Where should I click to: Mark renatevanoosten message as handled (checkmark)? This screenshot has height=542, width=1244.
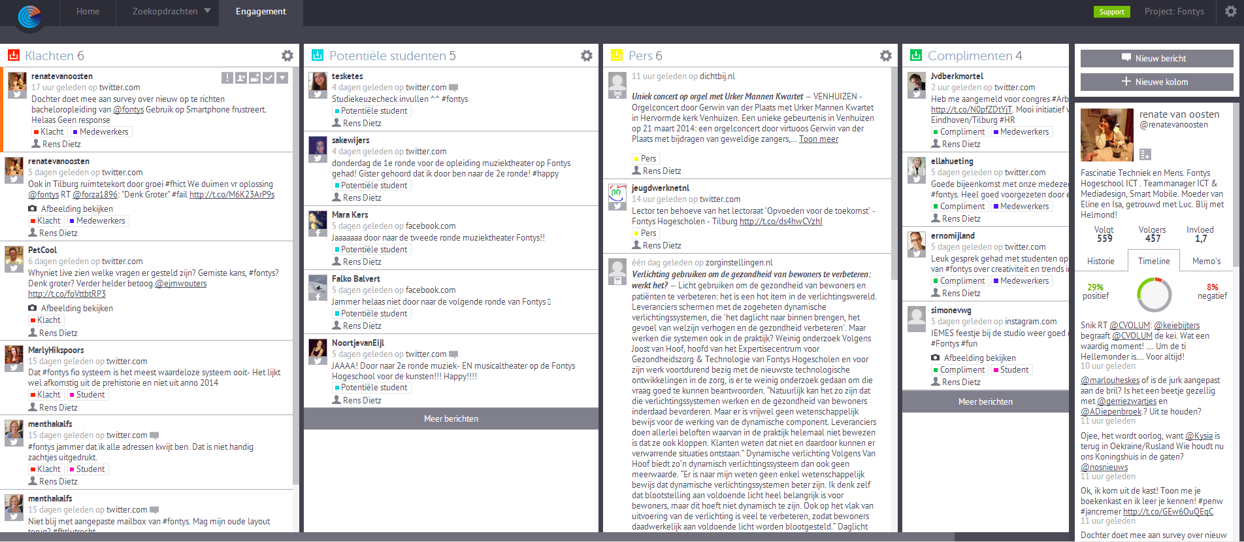(x=269, y=78)
